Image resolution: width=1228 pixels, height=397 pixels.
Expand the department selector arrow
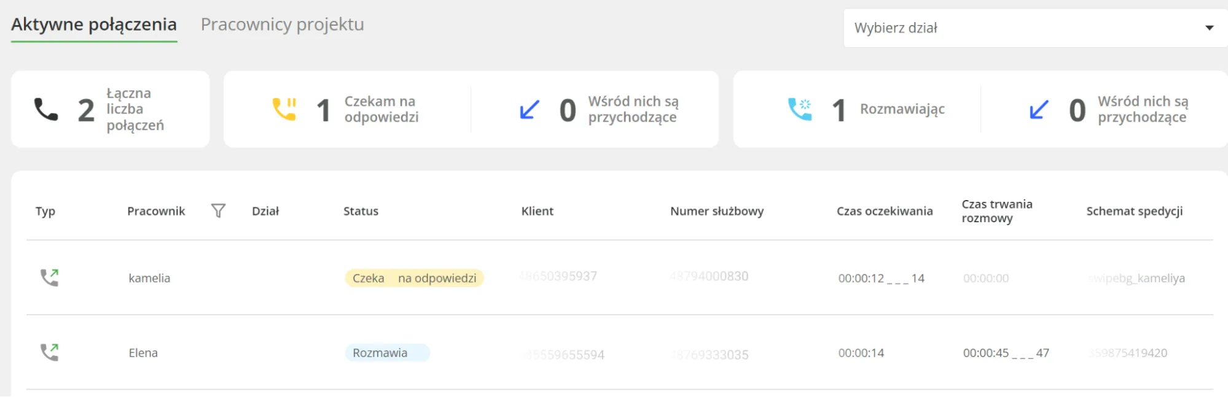click(x=1209, y=28)
